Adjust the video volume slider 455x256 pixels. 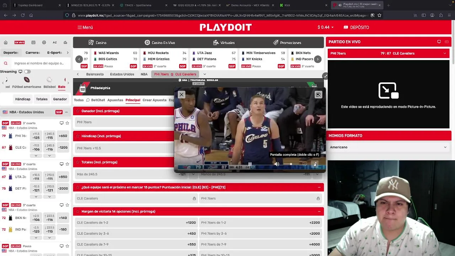[x=291, y=164]
